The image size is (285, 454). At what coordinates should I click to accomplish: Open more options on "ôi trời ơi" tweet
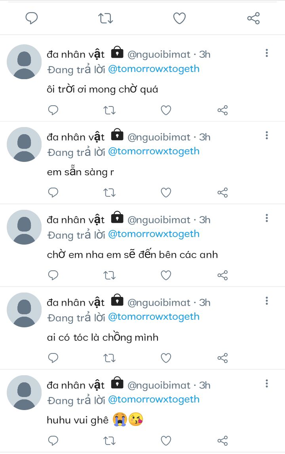point(267,53)
